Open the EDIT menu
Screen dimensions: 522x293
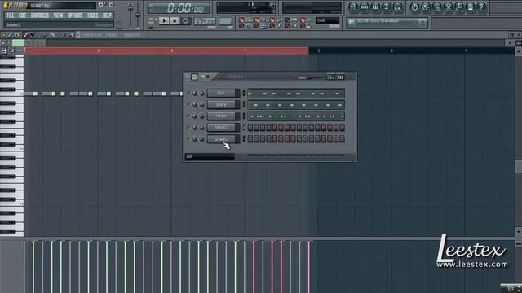pyautogui.click(x=22, y=15)
